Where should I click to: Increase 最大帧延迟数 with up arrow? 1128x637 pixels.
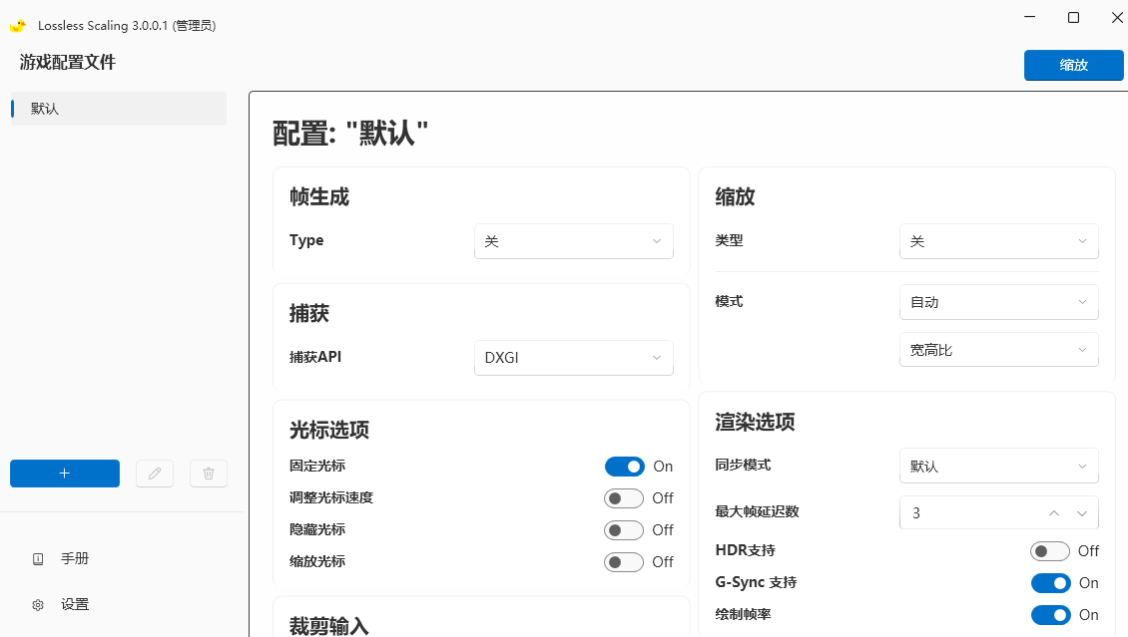[x=1054, y=512]
